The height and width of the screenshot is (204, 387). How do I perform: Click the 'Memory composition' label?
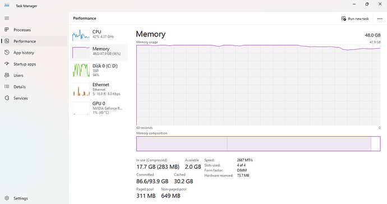(152, 133)
